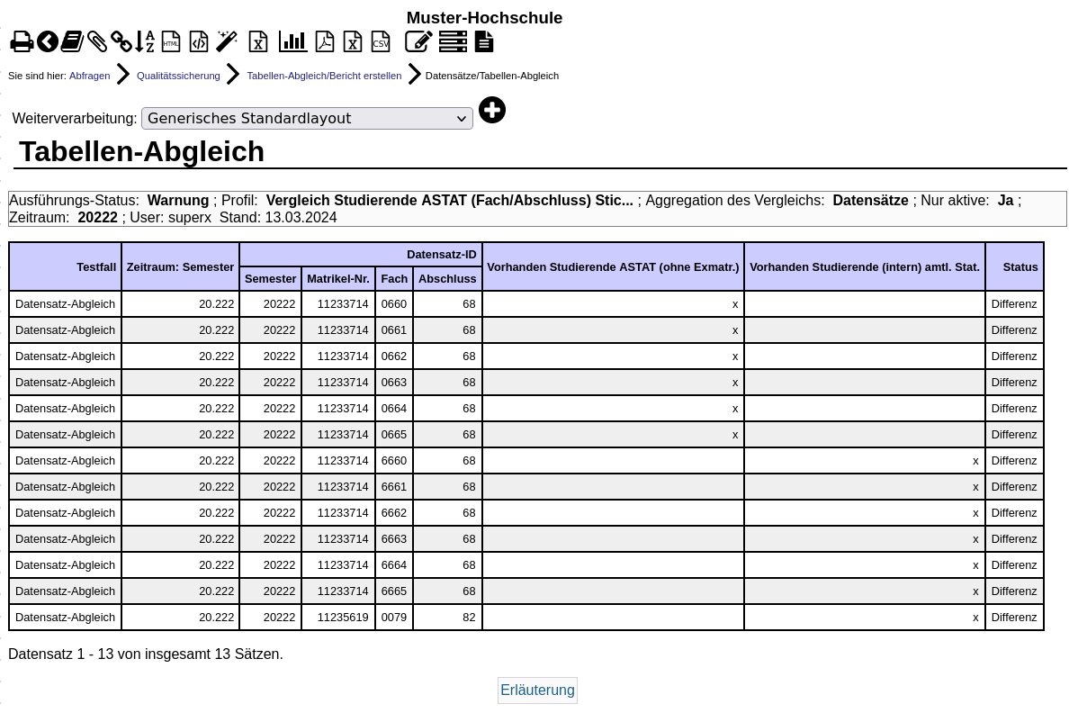The height and width of the screenshot is (722, 1069).
Task: Export the report as PDF
Action: 325,41
